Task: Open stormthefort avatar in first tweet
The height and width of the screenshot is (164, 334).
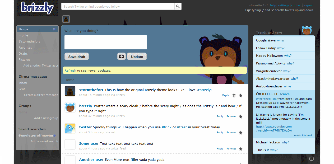Action: pyautogui.click(x=70, y=91)
